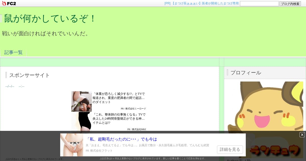
Task: Open the bottom banner ad thumbnail
Action: click(72, 145)
